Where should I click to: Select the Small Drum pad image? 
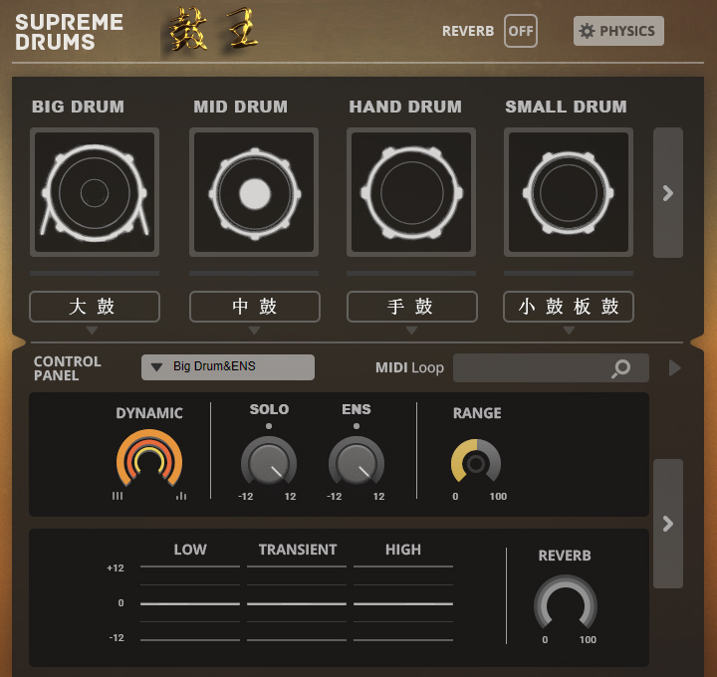(569, 192)
